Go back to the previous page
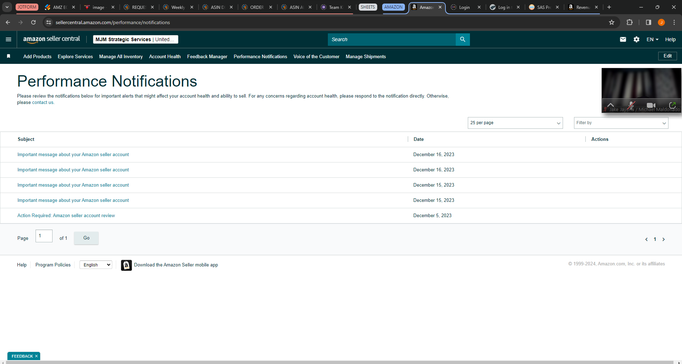Image resolution: width=682 pixels, height=364 pixels. coord(8,22)
